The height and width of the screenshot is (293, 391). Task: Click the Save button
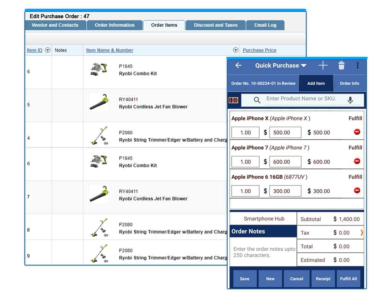(x=245, y=279)
